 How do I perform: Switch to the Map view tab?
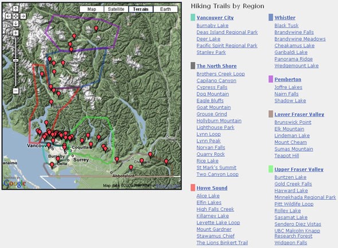92,9
